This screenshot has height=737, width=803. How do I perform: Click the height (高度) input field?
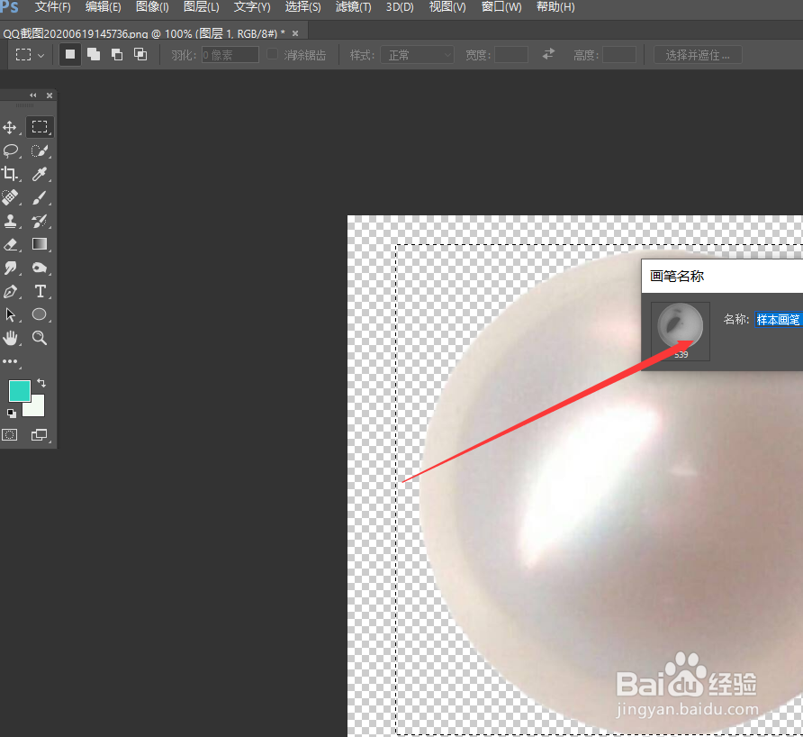pyautogui.click(x=619, y=55)
